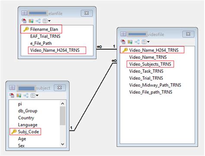Screen dimensions: 205x156
Task: Select the Country field
Action: pos(26,118)
